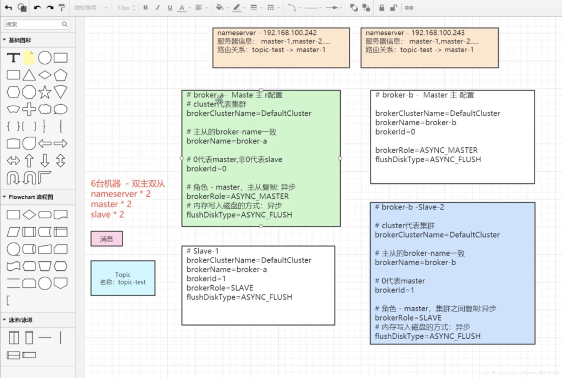Open the line width dropdown
This screenshot has width=562, height=378.
point(256,8)
